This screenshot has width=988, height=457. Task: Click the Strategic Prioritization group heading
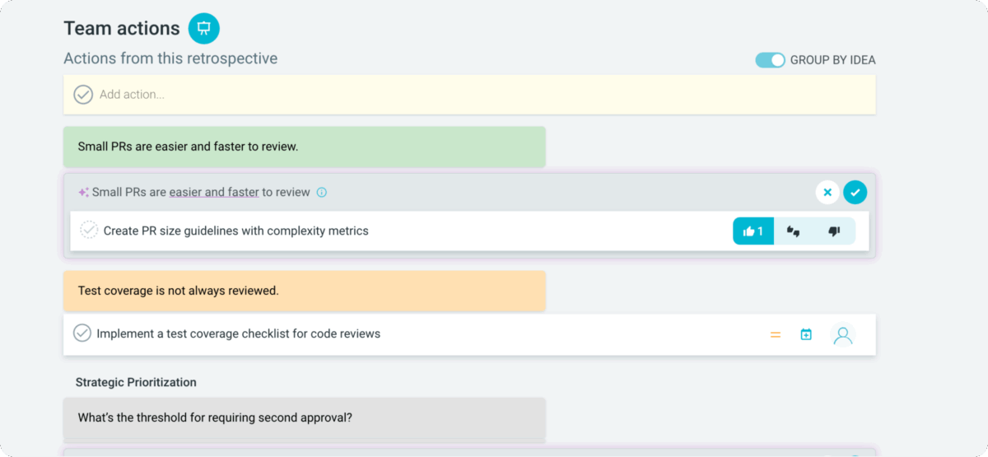coord(136,382)
